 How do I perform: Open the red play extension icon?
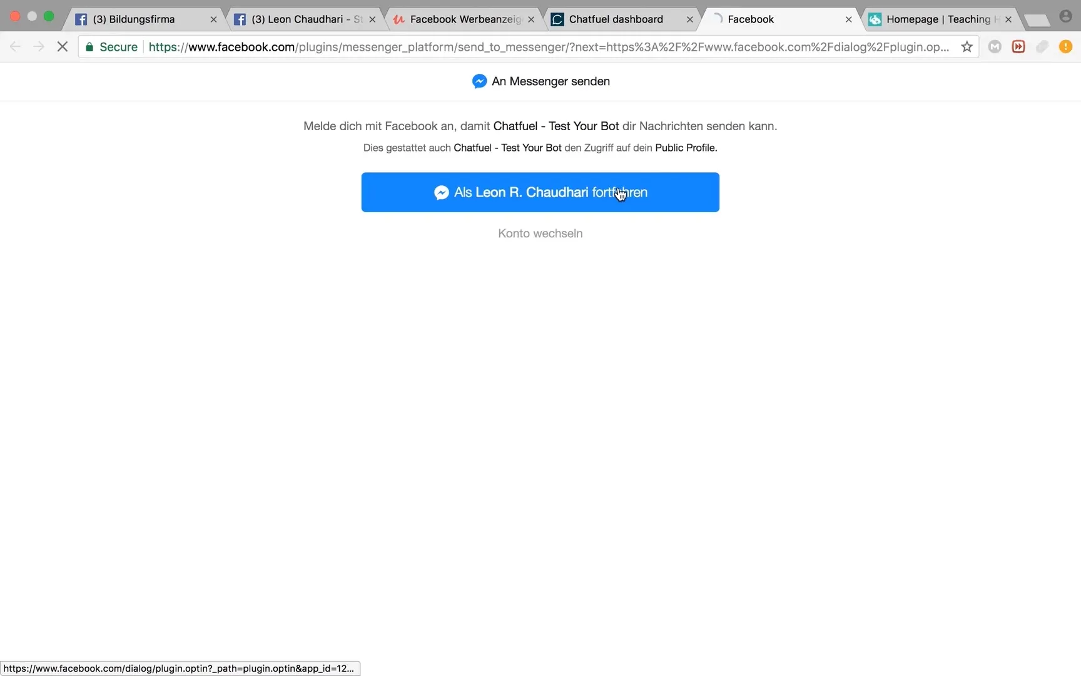click(x=1018, y=47)
